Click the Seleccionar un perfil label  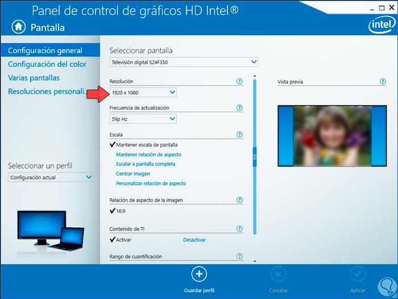(x=40, y=166)
